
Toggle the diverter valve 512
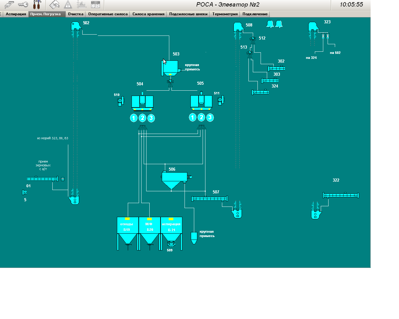pos(253,39)
